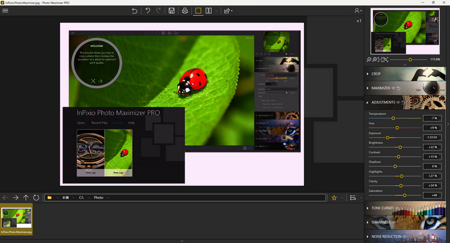Viewport: 450px width, 243px height.
Task: Adjust the zoom level slider handle
Action: click(x=410, y=59)
